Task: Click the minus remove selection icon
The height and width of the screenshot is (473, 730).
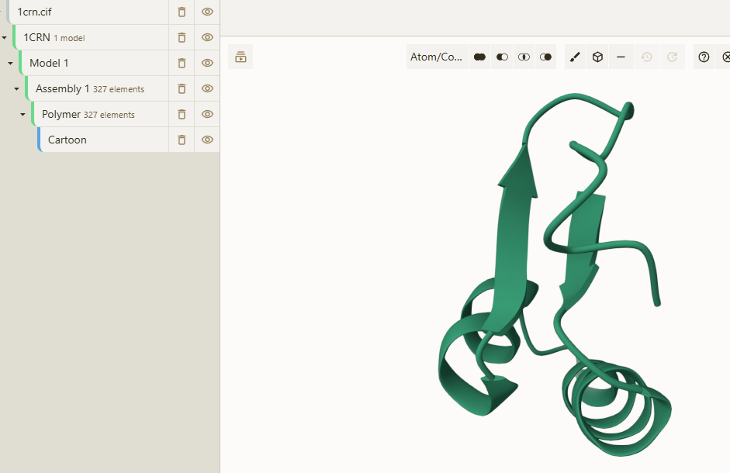Action: 621,57
